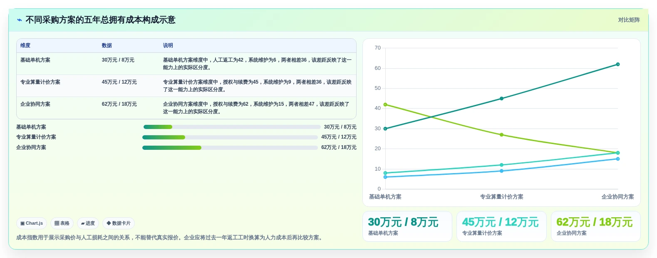Click the description mentioning 授权与续费为45
Screen dimensions: 657x258
[x=257, y=86]
